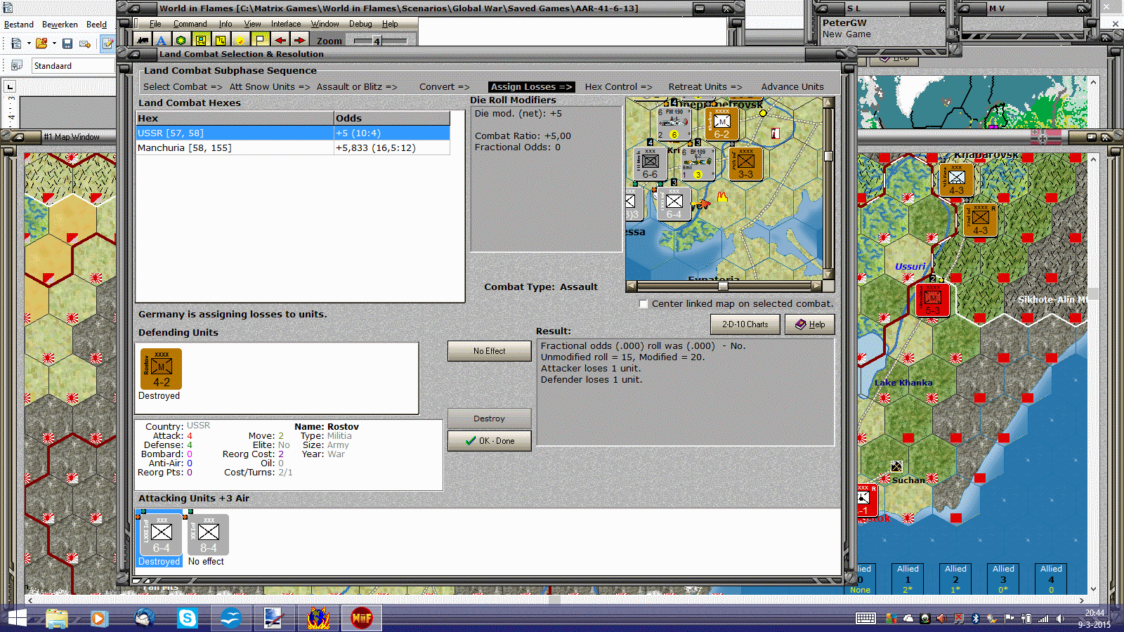Image resolution: width=1124 pixels, height=632 pixels.
Task: Click the Advance Units subphase label
Action: pos(792,87)
